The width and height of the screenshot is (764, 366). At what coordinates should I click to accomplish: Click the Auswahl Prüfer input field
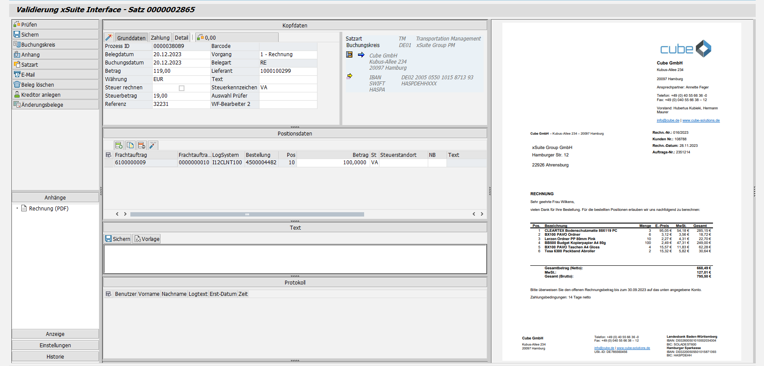tap(288, 96)
